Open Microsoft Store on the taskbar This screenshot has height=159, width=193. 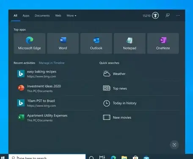click(135, 157)
